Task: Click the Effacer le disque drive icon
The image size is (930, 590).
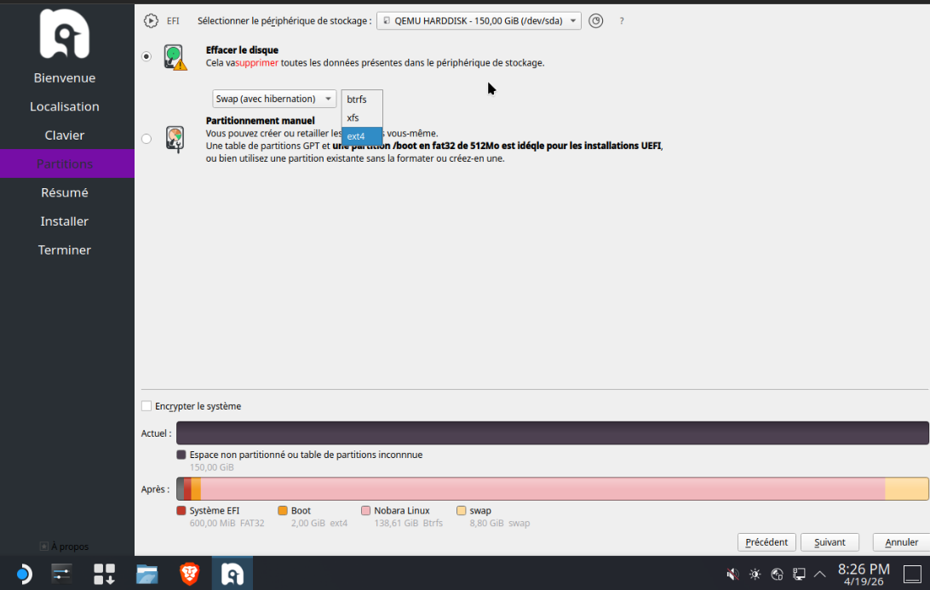Action: click(x=175, y=57)
